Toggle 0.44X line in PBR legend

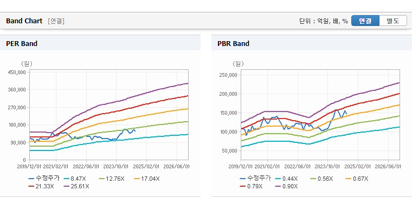coord(286,179)
